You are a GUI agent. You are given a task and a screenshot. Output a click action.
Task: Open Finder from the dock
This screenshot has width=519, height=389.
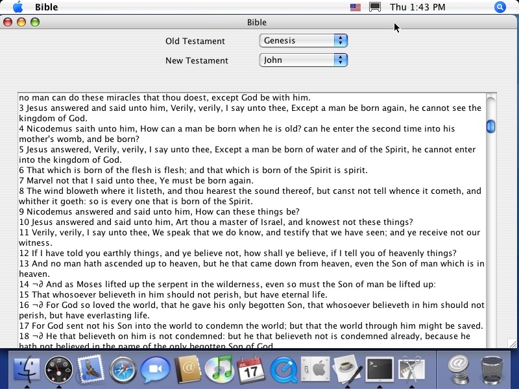click(x=27, y=369)
